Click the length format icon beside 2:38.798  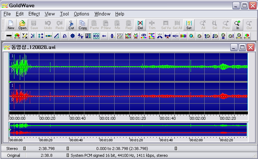[67, 149]
